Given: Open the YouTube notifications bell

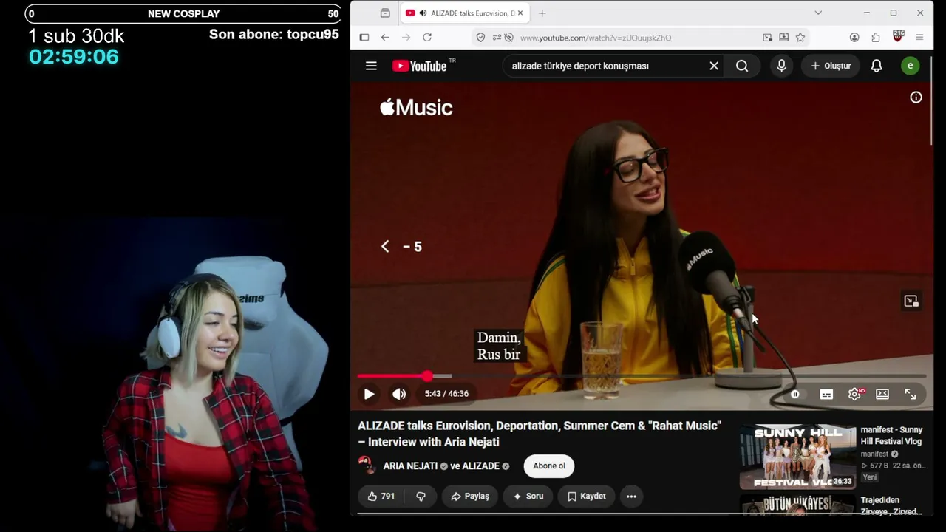Looking at the screenshot, I should (x=877, y=66).
